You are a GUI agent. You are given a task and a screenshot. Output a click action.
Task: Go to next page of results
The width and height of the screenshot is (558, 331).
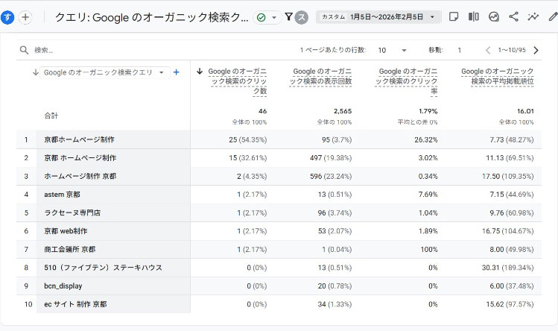536,50
